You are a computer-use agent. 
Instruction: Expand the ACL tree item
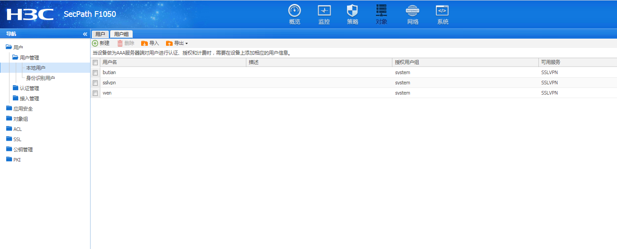[17, 129]
